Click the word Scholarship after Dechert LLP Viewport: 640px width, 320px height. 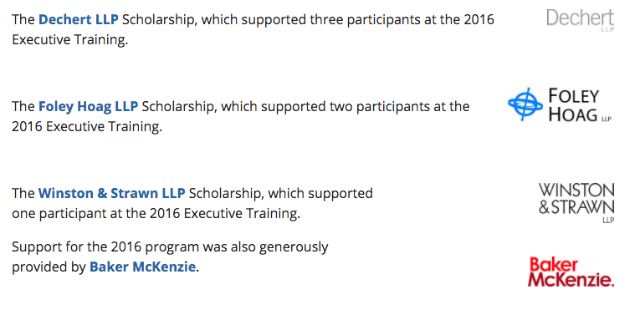coord(160,19)
